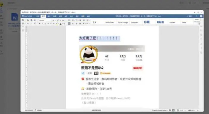
Task: Toggle strikethrough formatting
Action: [x=48, y=23]
